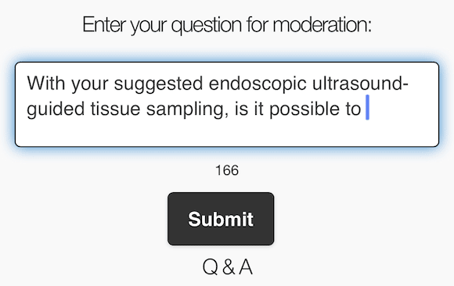Click the word 'With' starting the question
This screenshot has height=286, width=454.
pyautogui.click(x=46, y=84)
